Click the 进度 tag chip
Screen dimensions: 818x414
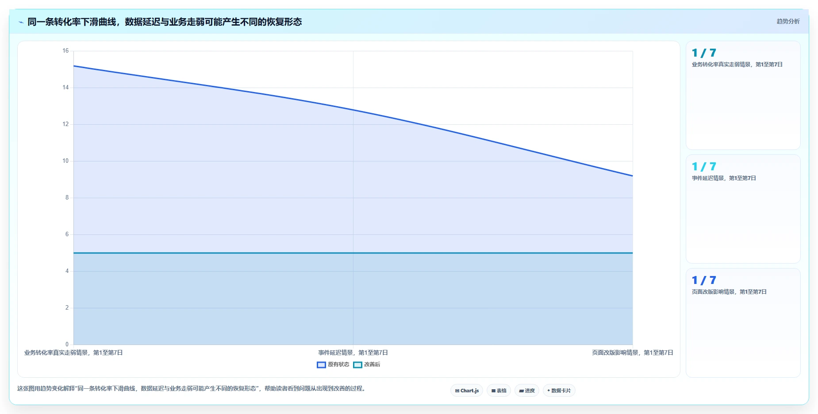click(x=526, y=391)
